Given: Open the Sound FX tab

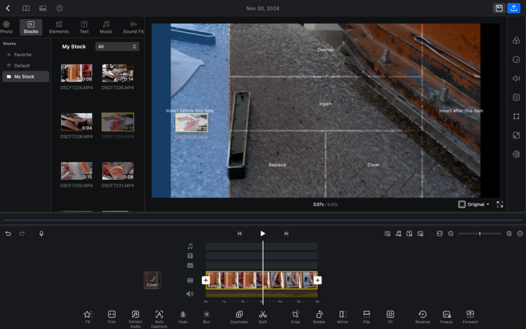Looking at the screenshot, I should click(134, 27).
